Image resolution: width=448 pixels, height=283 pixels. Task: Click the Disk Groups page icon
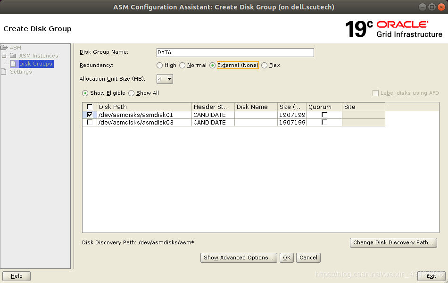click(x=13, y=64)
